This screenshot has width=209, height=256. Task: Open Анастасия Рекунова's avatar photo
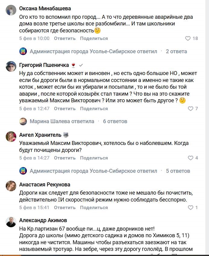point(11,186)
